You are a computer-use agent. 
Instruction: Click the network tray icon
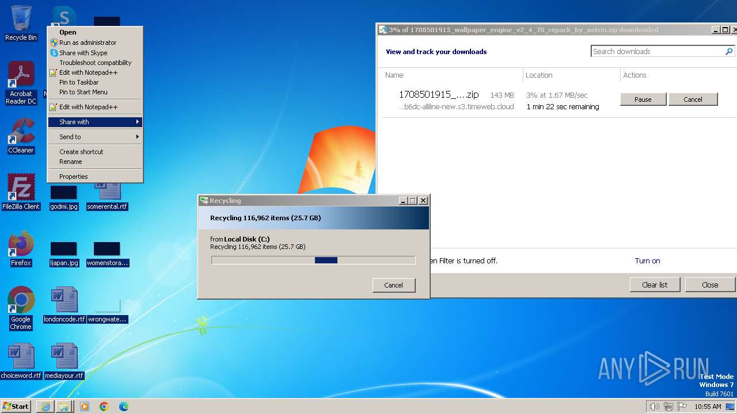[x=668, y=407]
